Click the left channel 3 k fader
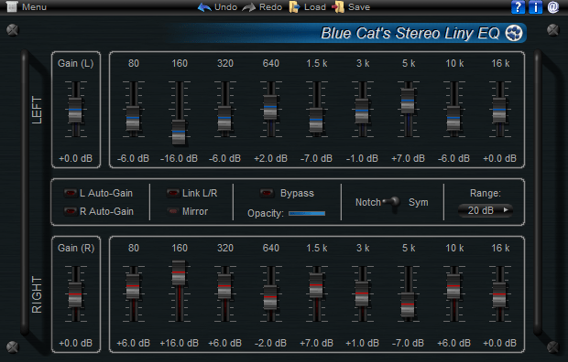Viewport: 568px width, 362px height. coord(362,111)
